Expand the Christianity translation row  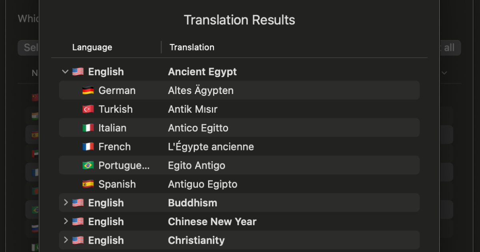(x=65, y=240)
